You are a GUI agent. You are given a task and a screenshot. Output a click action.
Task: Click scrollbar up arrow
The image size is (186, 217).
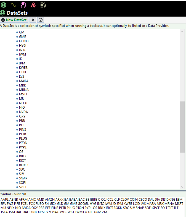[x=182, y=32]
